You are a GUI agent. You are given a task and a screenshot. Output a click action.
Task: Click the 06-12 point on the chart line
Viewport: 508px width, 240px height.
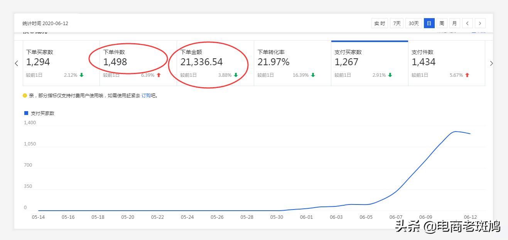tap(470, 134)
